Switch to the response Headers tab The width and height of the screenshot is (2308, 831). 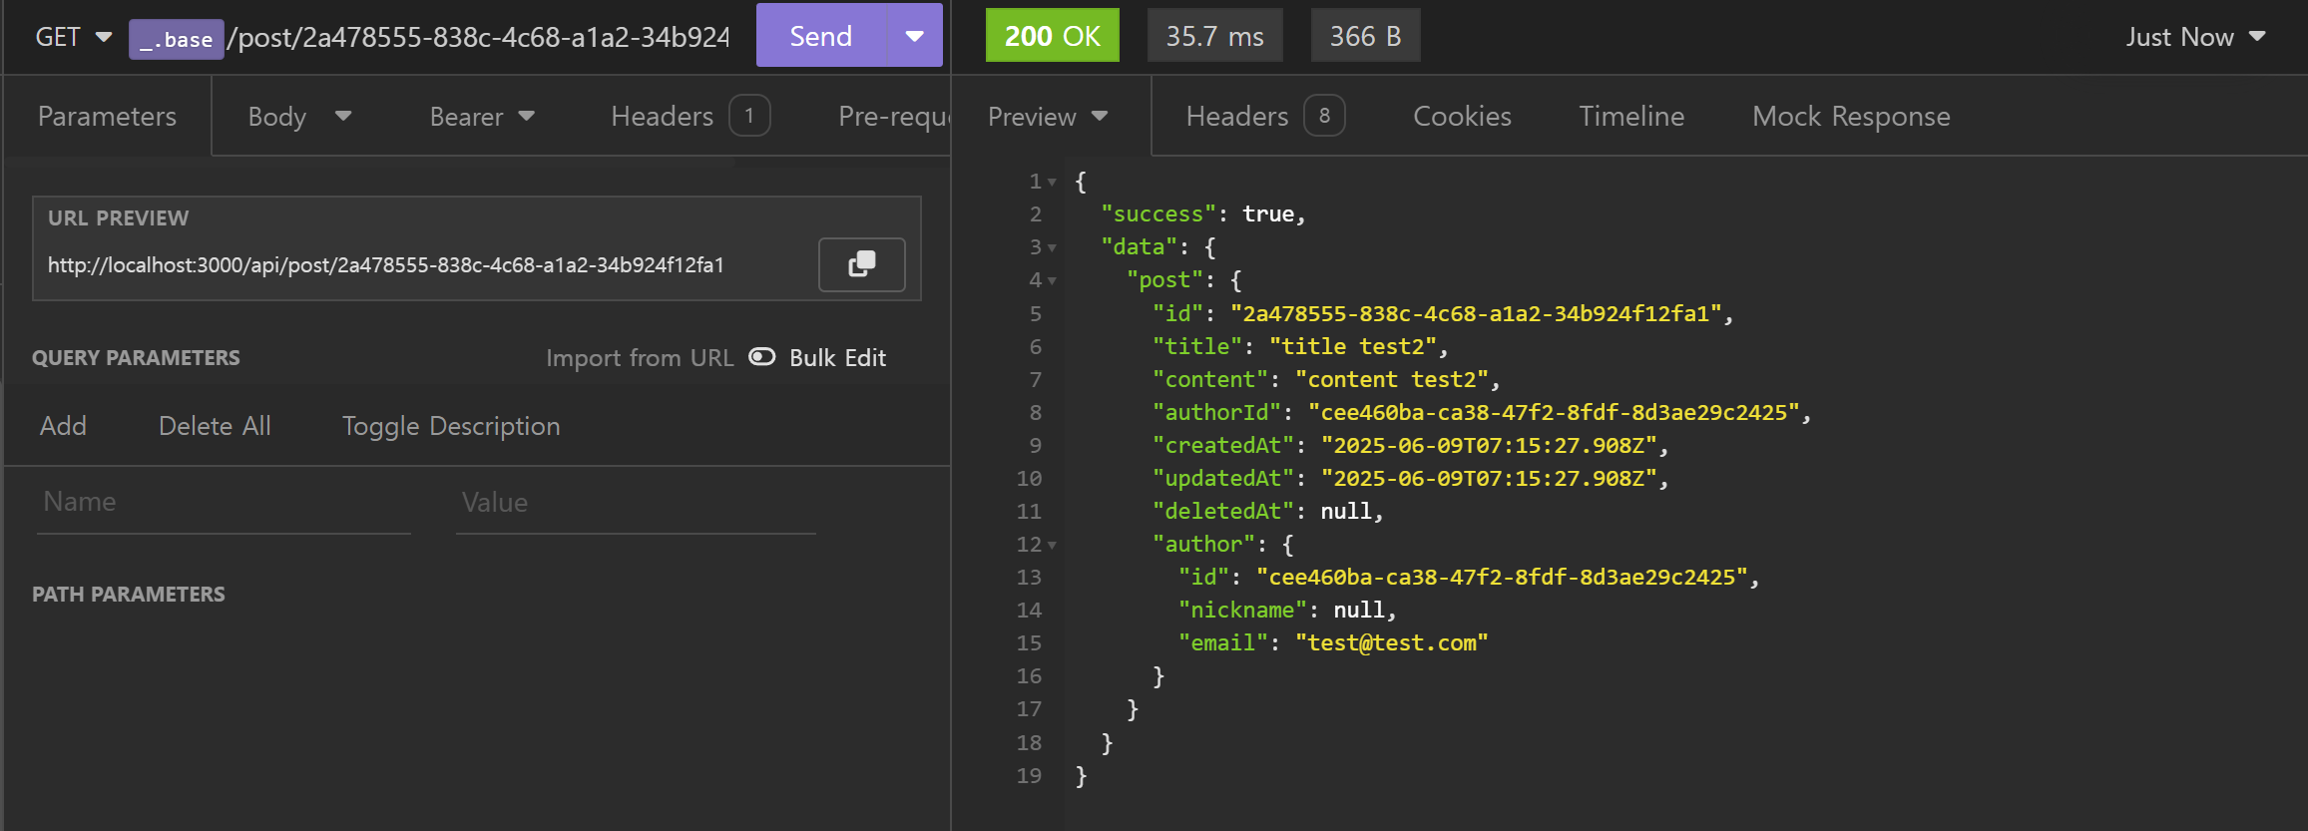[1264, 116]
